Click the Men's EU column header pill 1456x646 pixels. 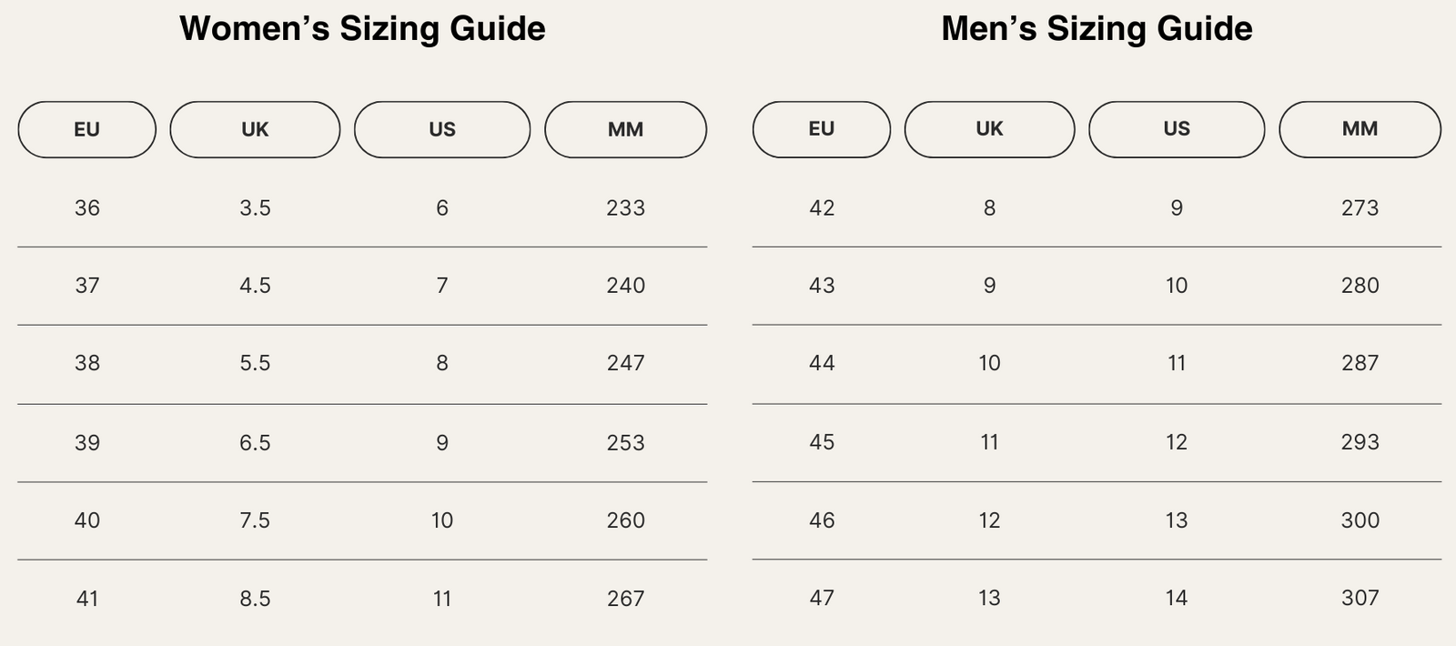pos(821,129)
